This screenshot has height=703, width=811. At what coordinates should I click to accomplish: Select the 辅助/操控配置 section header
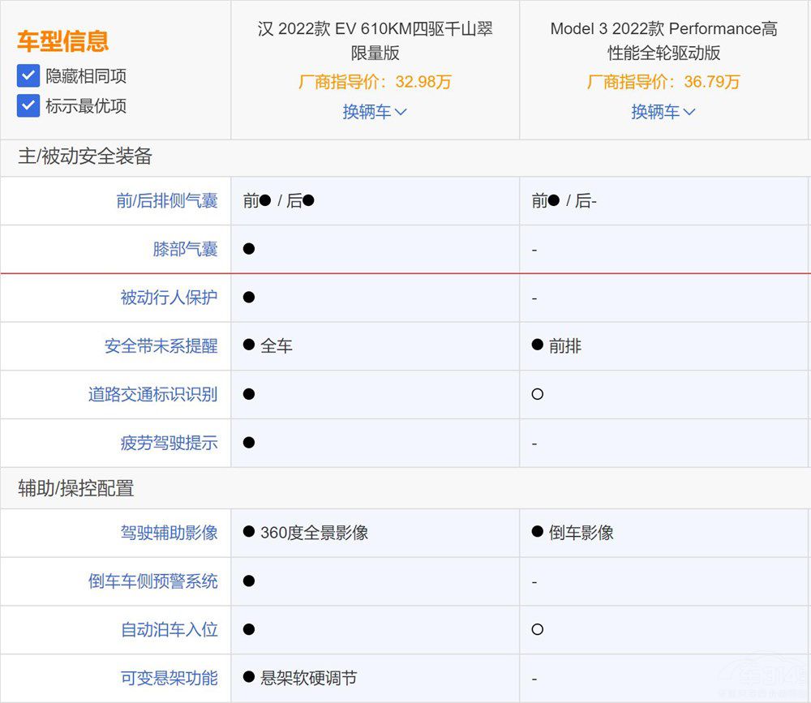pyautogui.click(x=76, y=488)
